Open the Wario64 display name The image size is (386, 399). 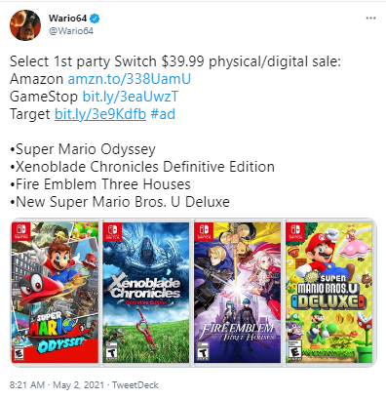67,19
